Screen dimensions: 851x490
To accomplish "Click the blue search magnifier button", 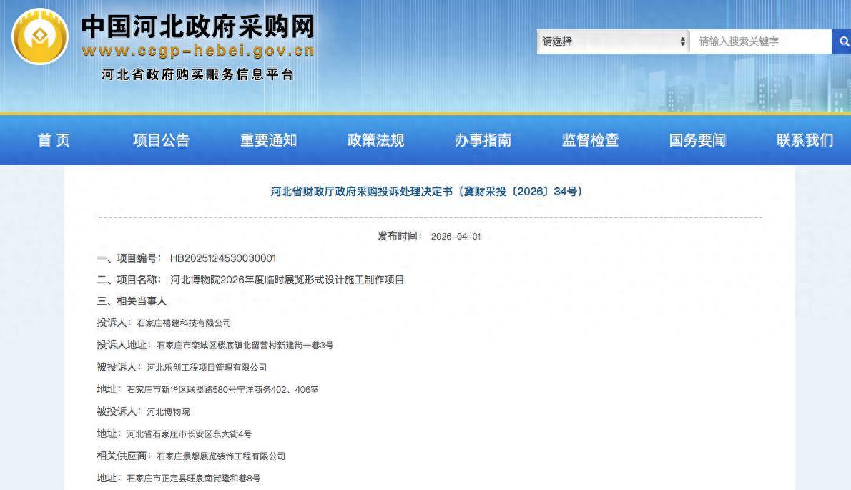I will 841,41.
